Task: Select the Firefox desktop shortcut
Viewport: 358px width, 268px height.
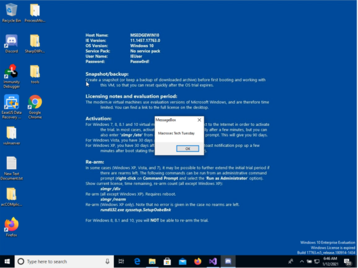Action: click(x=11, y=227)
